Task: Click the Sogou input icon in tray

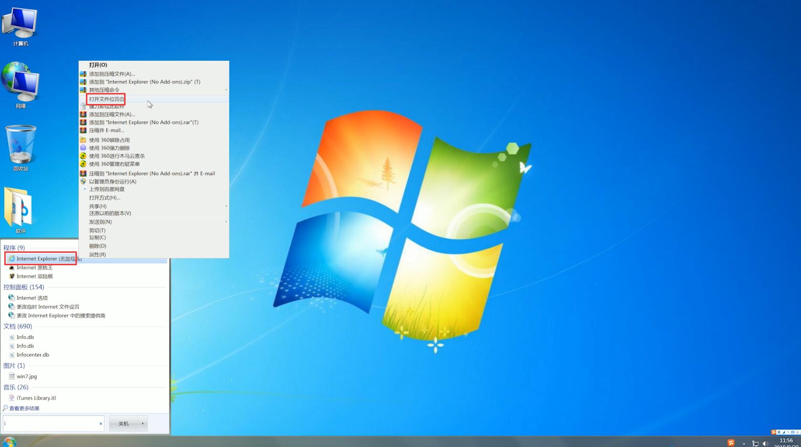Action: coord(731,443)
